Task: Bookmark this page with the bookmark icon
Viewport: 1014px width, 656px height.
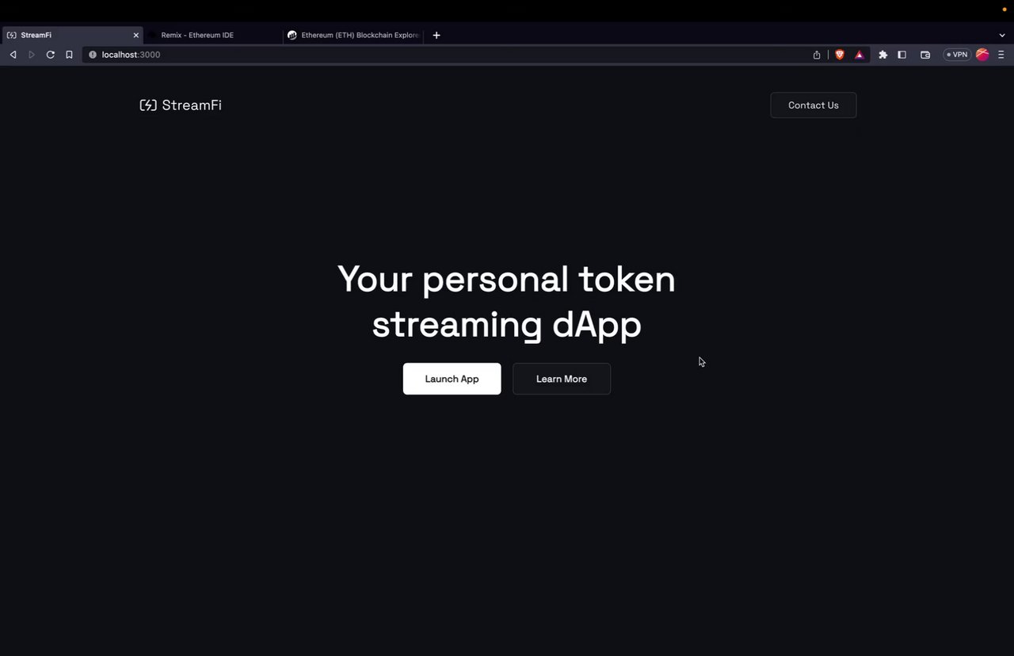Action: (x=69, y=55)
